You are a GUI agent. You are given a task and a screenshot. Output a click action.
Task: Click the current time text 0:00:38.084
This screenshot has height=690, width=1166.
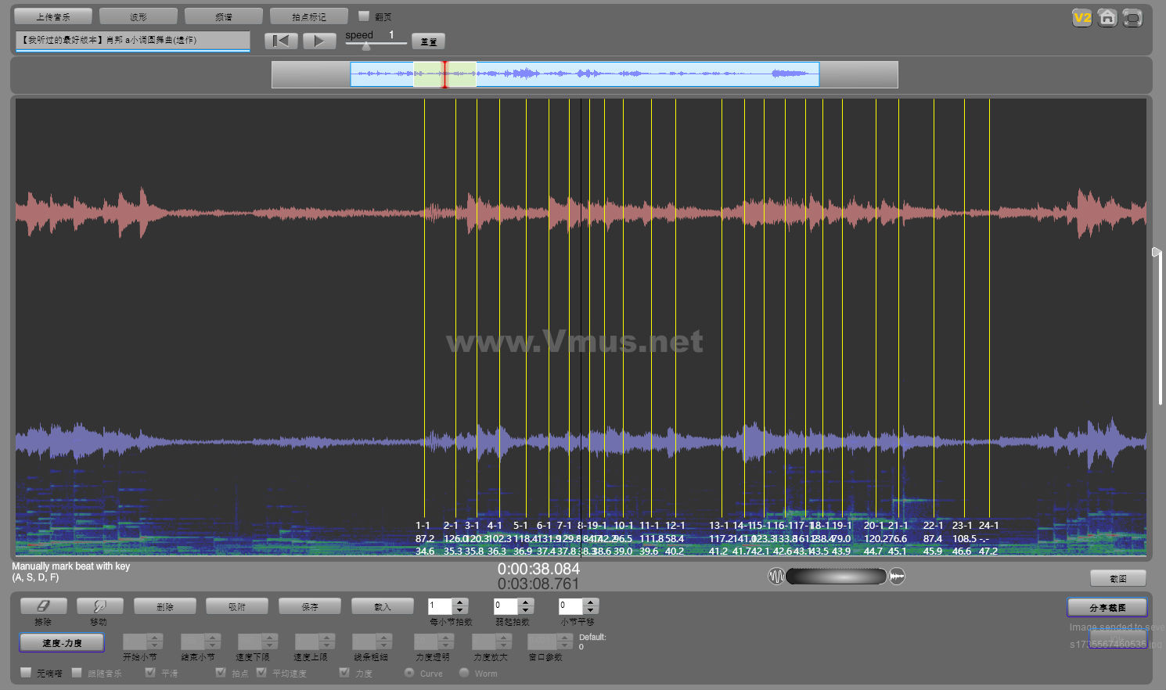(538, 569)
